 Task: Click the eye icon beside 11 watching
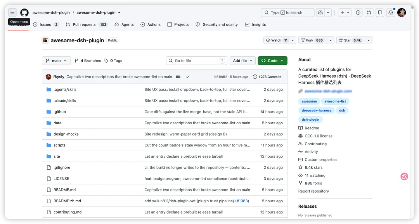pyautogui.click(x=300, y=175)
